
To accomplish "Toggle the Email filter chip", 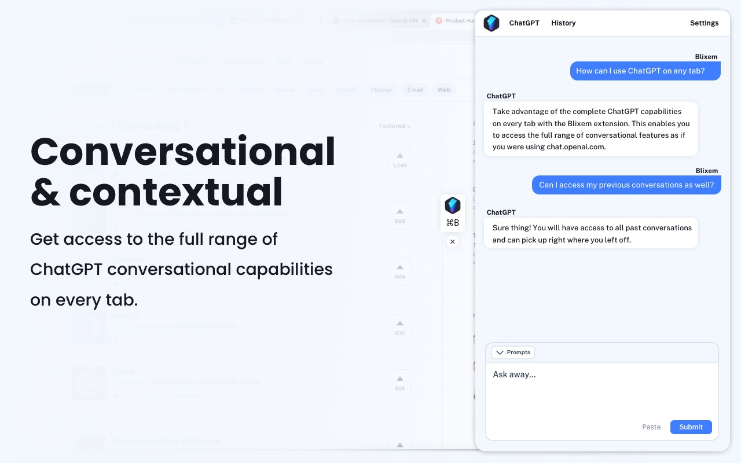I will (x=414, y=90).
